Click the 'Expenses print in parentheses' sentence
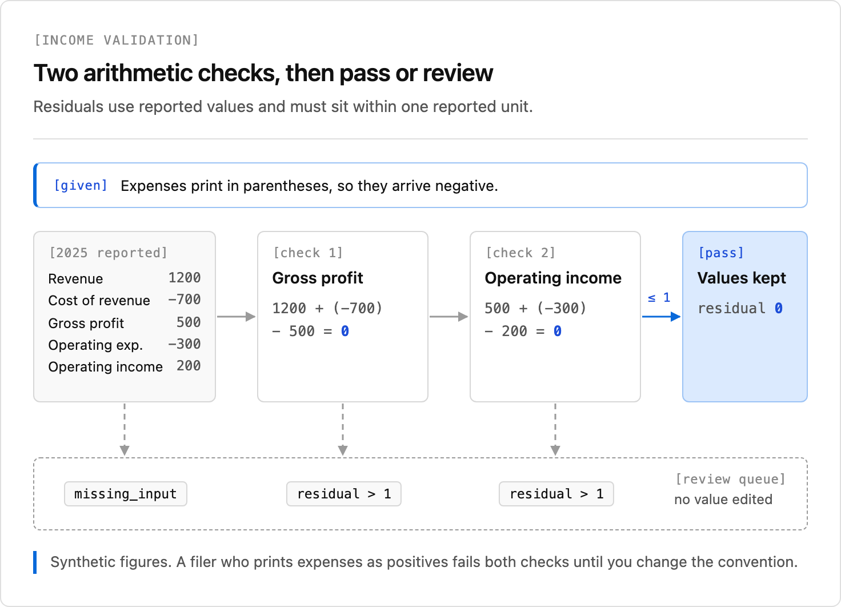This screenshot has height=607, width=841. point(309,186)
